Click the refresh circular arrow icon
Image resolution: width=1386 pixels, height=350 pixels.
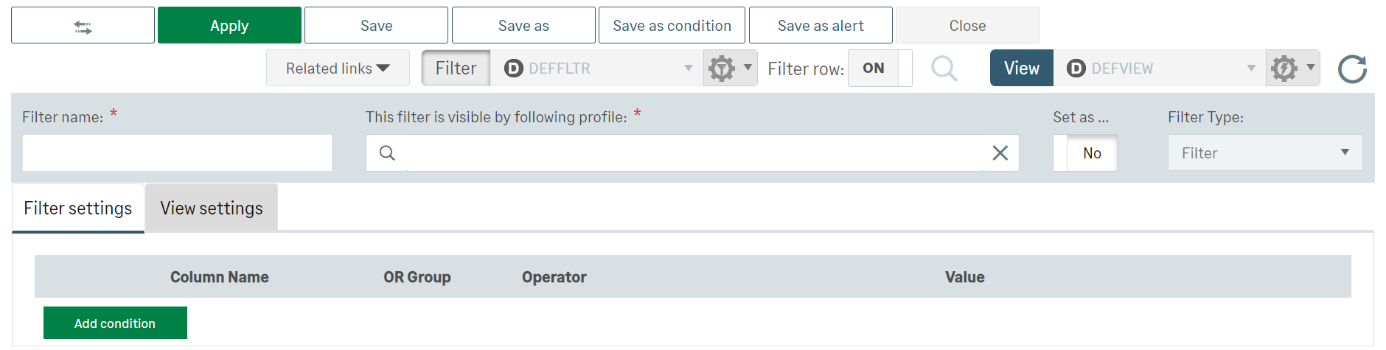tap(1352, 69)
